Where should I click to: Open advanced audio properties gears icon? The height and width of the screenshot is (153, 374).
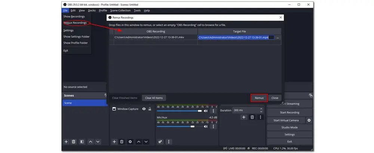tap(160, 142)
